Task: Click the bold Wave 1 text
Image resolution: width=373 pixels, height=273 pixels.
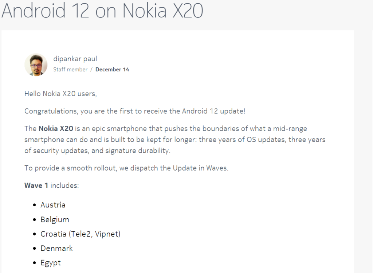Action: coord(36,186)
